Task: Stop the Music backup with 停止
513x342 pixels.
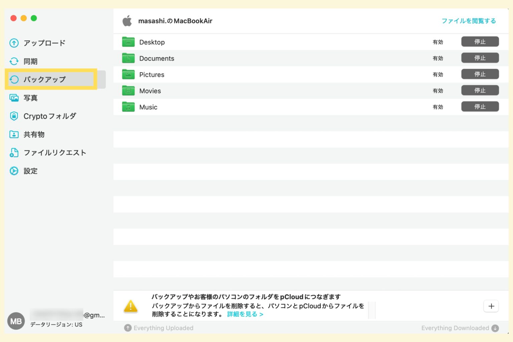Action: click(x=480, y=106)
